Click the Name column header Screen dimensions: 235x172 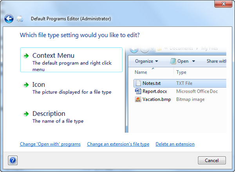[x=141, y=72]
